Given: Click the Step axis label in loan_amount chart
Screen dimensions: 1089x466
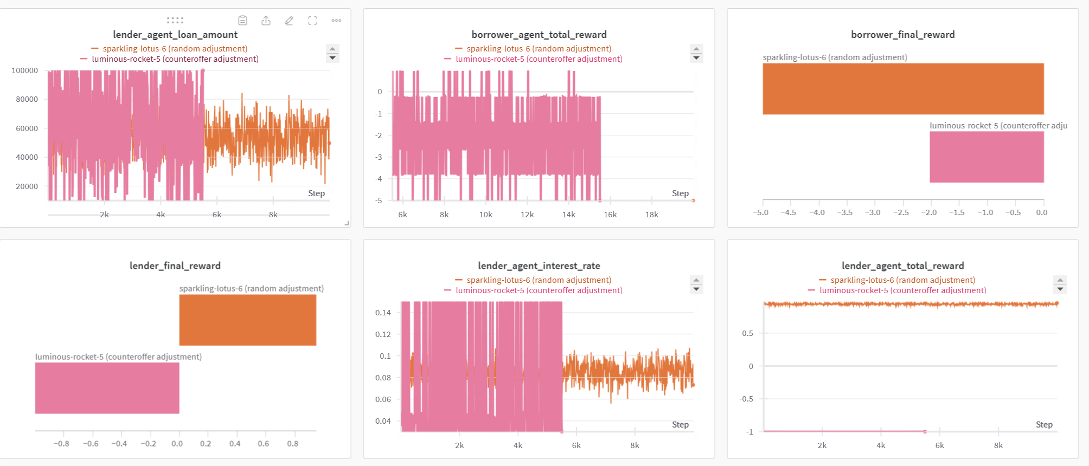Looking at the screenshot, I should pos(317,193).
